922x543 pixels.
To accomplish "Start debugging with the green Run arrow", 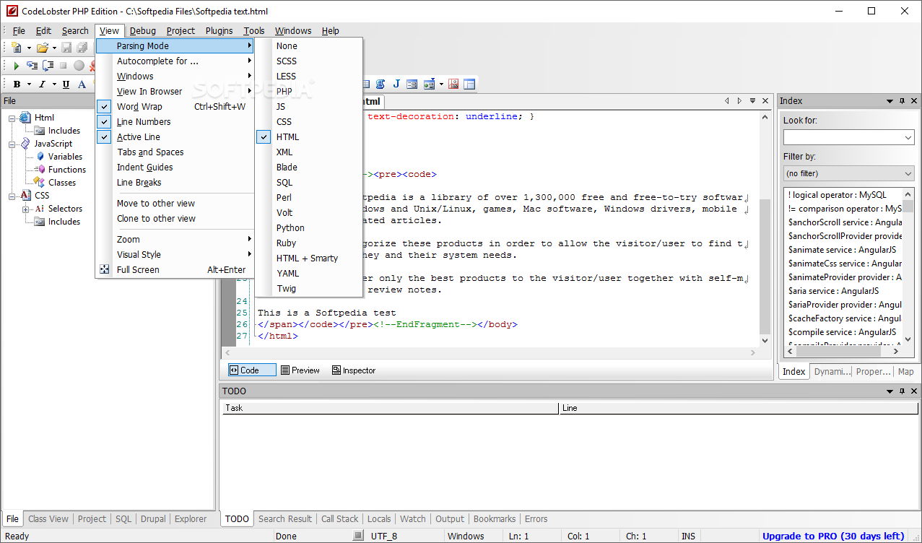I will [17, 66].
